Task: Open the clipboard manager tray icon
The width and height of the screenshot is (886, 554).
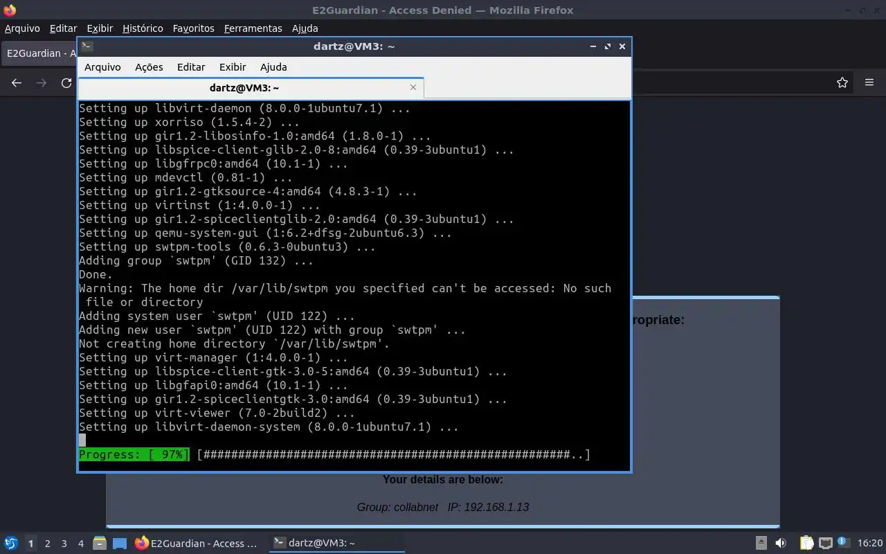Action: tap(807, 544)
